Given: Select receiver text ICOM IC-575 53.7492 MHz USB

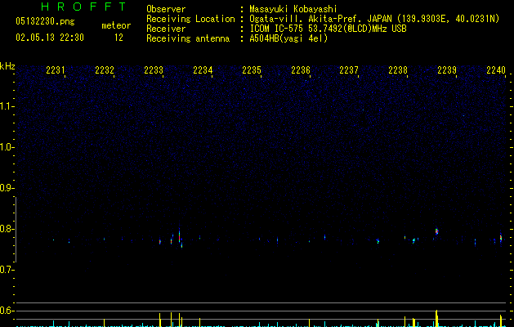Looking at the screenshot, I should click(x=328, y=29).
